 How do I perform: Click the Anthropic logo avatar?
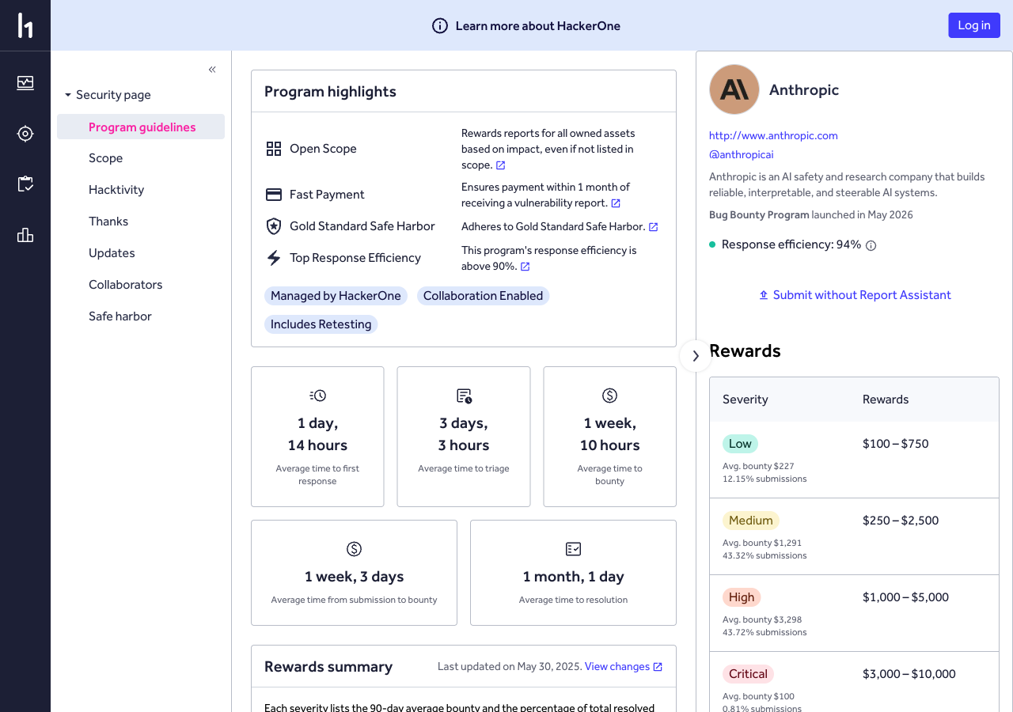(x=734, y=89)
